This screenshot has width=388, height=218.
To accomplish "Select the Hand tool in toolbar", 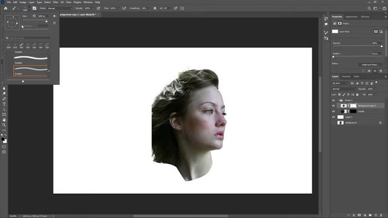I will pyautogui.click(x=4, y=120).
